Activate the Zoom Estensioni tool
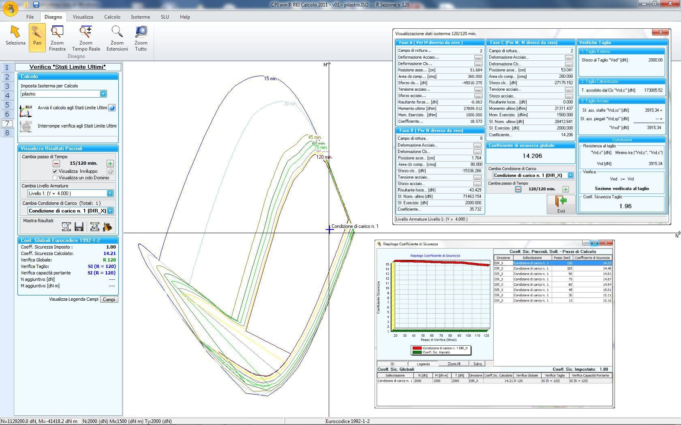 coord(117,36)
